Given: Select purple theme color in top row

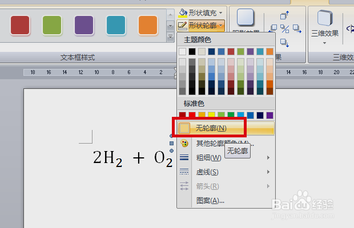Looking at the screenshot, I should [x=251, y=52].
